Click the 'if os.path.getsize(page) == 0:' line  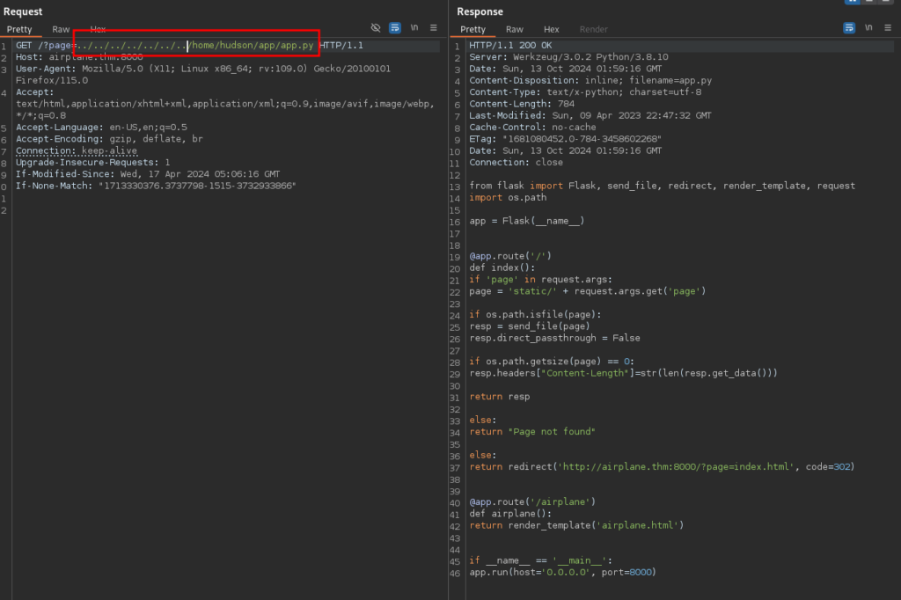click(552, 362)
